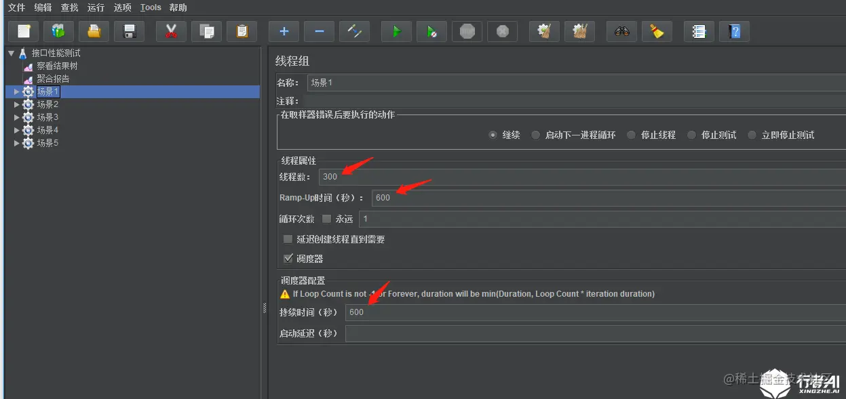
Task: Click the Shutdown test icon
Action: tap(502, 31)
